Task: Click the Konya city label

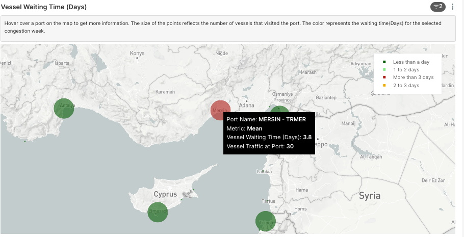Action: 137,53
